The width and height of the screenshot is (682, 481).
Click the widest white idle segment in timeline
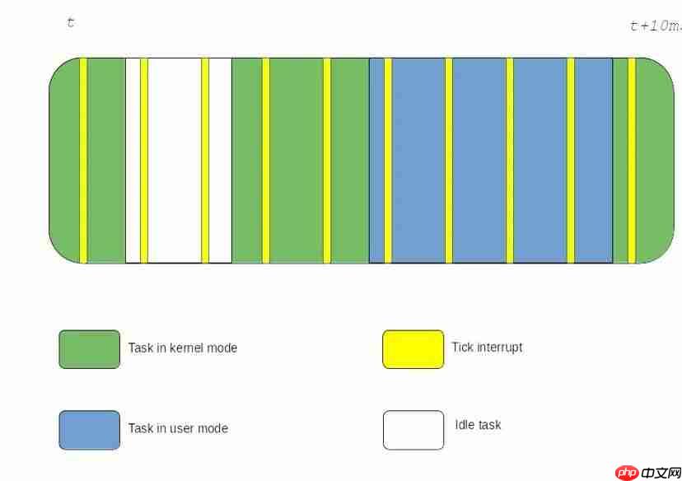(175, 161)
